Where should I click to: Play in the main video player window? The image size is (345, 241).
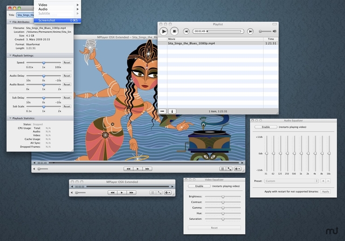[138, 169]
